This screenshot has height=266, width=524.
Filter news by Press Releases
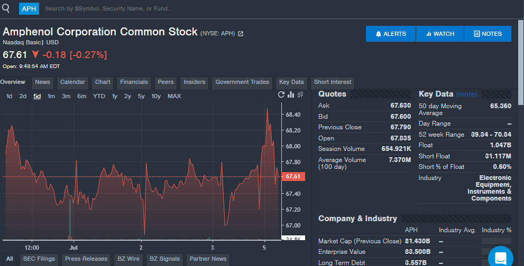tap(86, 259)
